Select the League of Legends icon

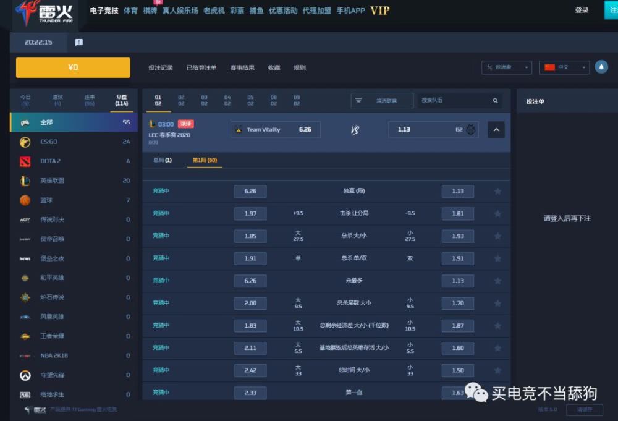click(25, 181)
